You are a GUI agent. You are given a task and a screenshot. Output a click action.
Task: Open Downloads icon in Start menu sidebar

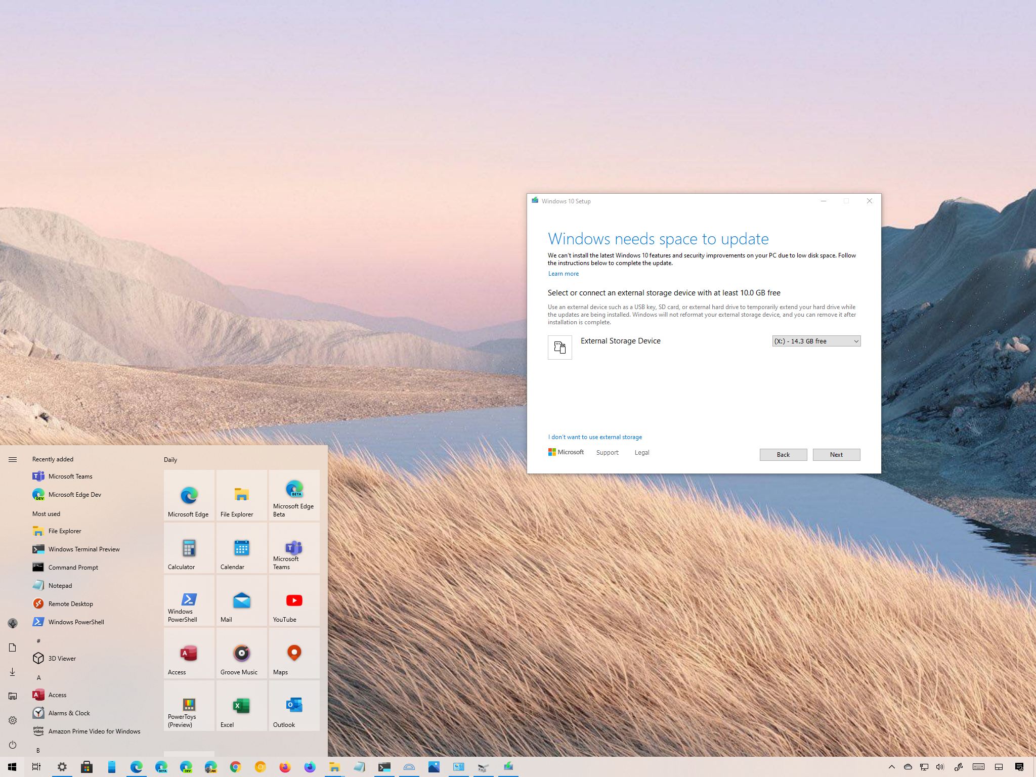(x=13, y=672)
